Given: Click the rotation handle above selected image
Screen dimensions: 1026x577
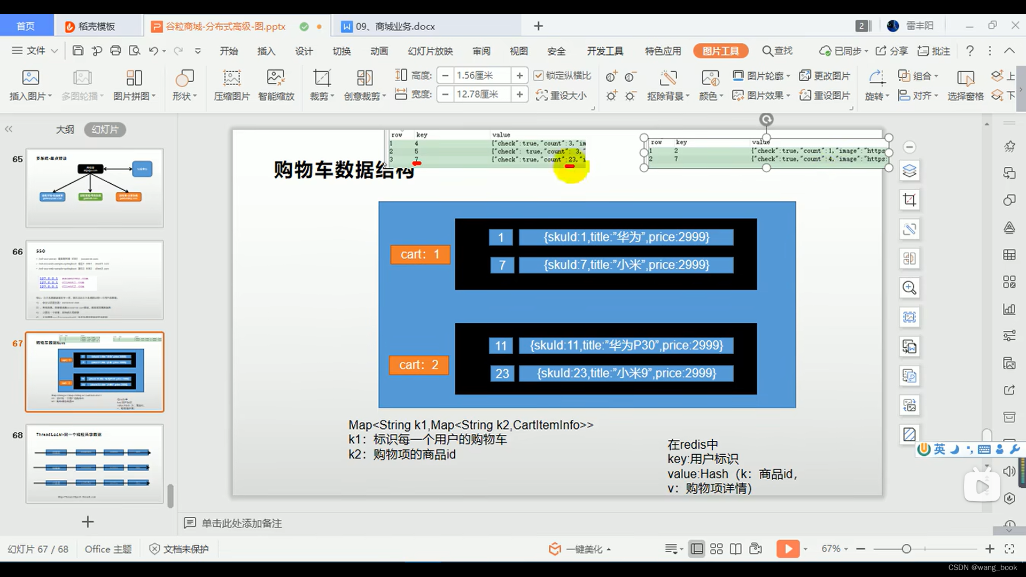Looking at the screenshot, I should 766,120.
